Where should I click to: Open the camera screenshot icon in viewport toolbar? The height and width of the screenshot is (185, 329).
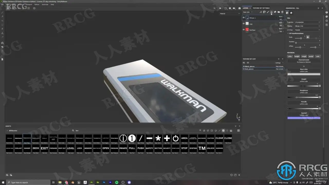(239, 8)
